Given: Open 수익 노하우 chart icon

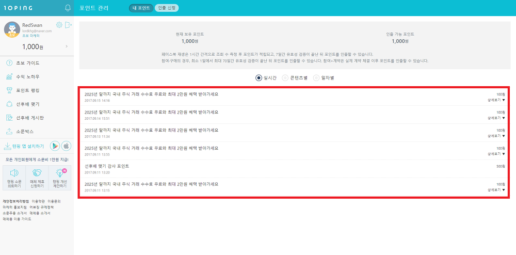Looking at the screenshot, I should (9, 77).
